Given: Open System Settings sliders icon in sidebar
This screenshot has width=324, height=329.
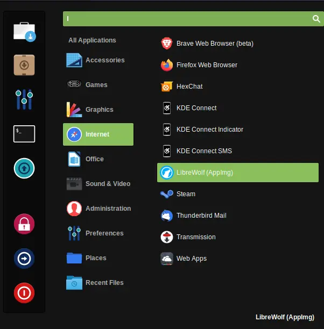Looking at the screenshot, I should coord(24,99).
